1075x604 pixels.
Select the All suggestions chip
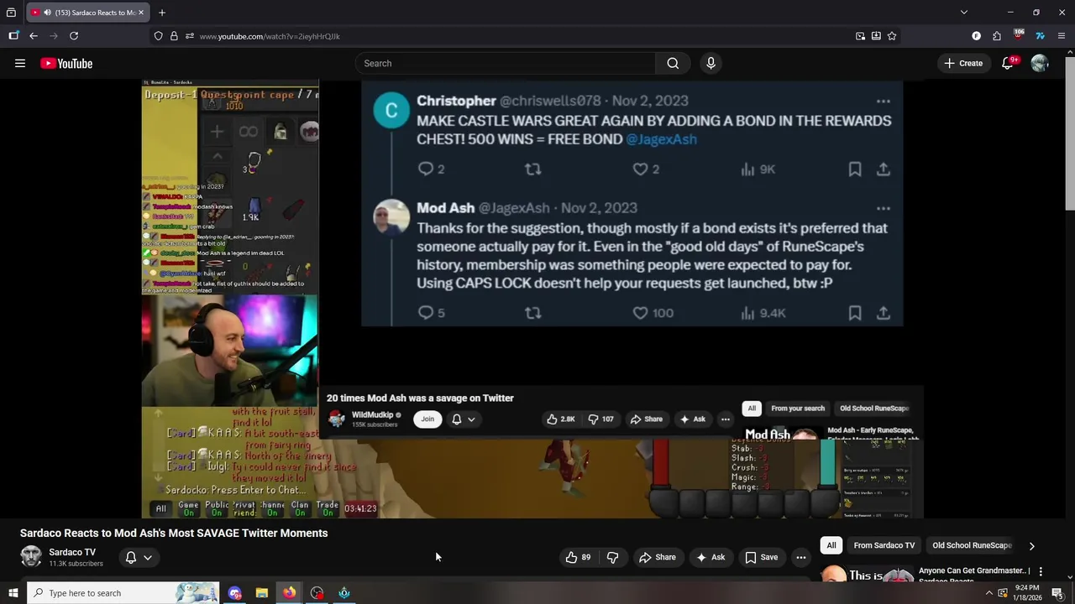point(831,545)
